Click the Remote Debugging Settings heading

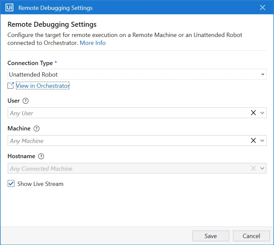[x=52, y=24]
